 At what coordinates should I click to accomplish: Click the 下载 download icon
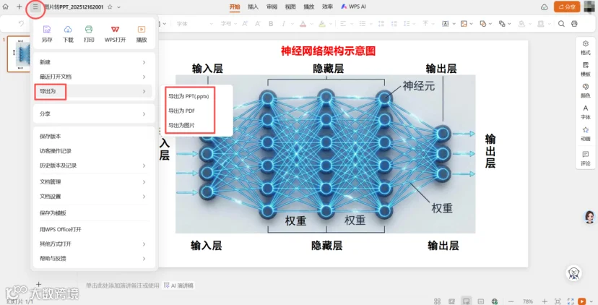coord(68,30)
